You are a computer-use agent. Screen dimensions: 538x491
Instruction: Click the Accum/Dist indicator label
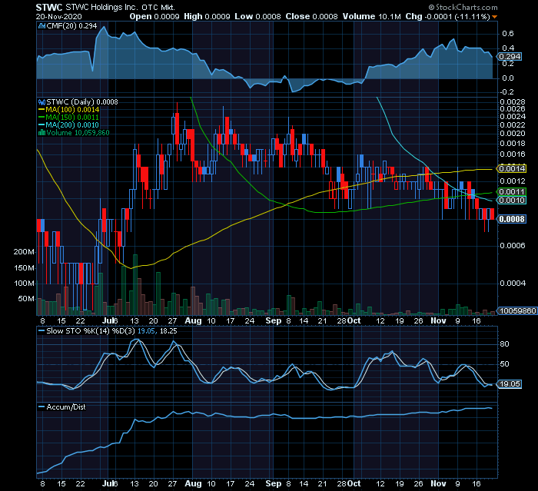[x=66, y=407]
